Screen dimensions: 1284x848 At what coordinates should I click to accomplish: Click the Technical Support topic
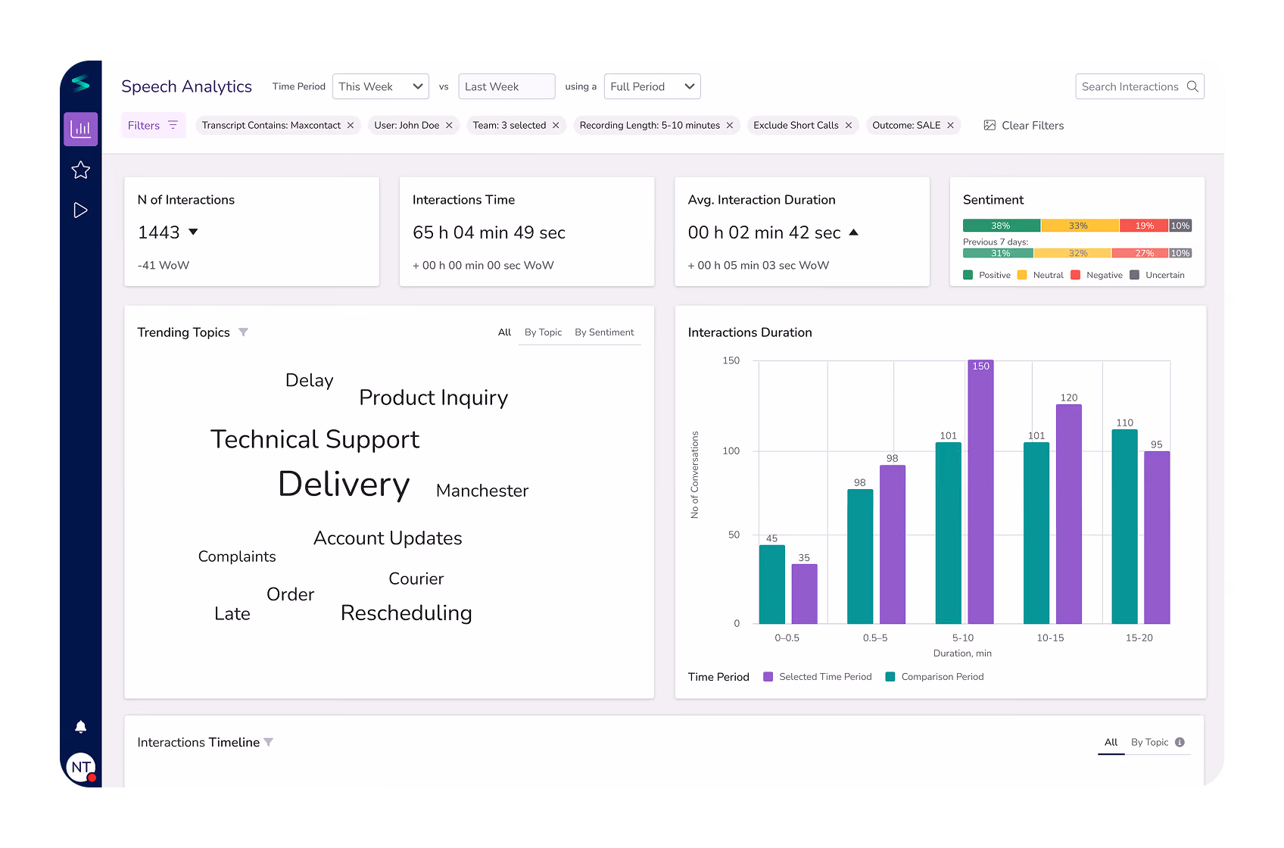[x=315, y=440]
